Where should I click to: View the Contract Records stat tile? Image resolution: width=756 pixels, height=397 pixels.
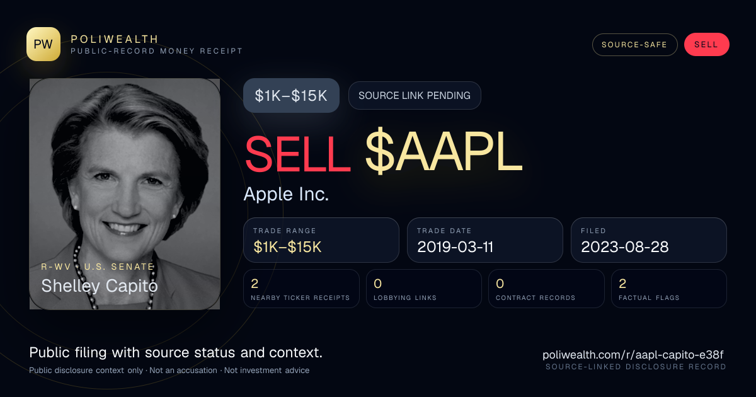click(x=546, y=289)
